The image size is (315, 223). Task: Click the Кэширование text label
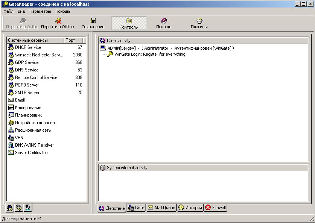pyautogui.click(x=28, y=108)
